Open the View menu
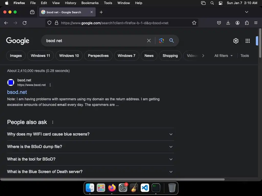Viewport: 262px width, 196px height. pyautogui.click(x=56, y=3)
